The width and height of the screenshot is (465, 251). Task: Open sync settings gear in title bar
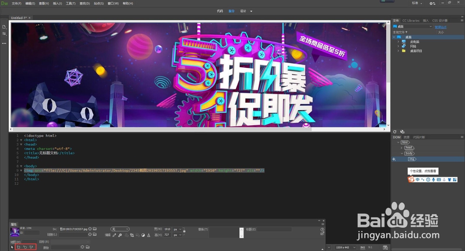pyautogui.click(x=432, y=3)
